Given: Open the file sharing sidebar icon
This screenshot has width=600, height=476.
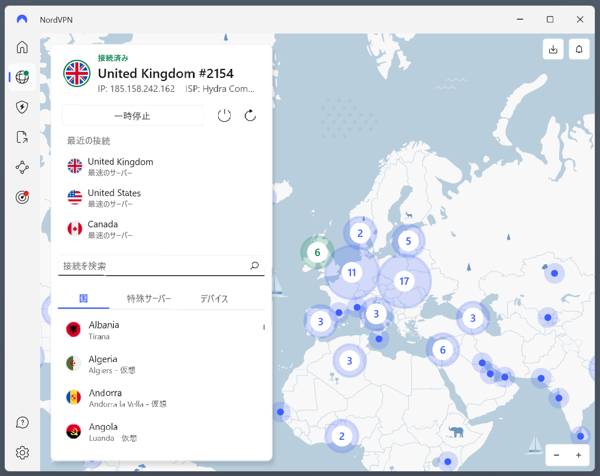Looking at the screenshot, I should click(x=22, y=137).
